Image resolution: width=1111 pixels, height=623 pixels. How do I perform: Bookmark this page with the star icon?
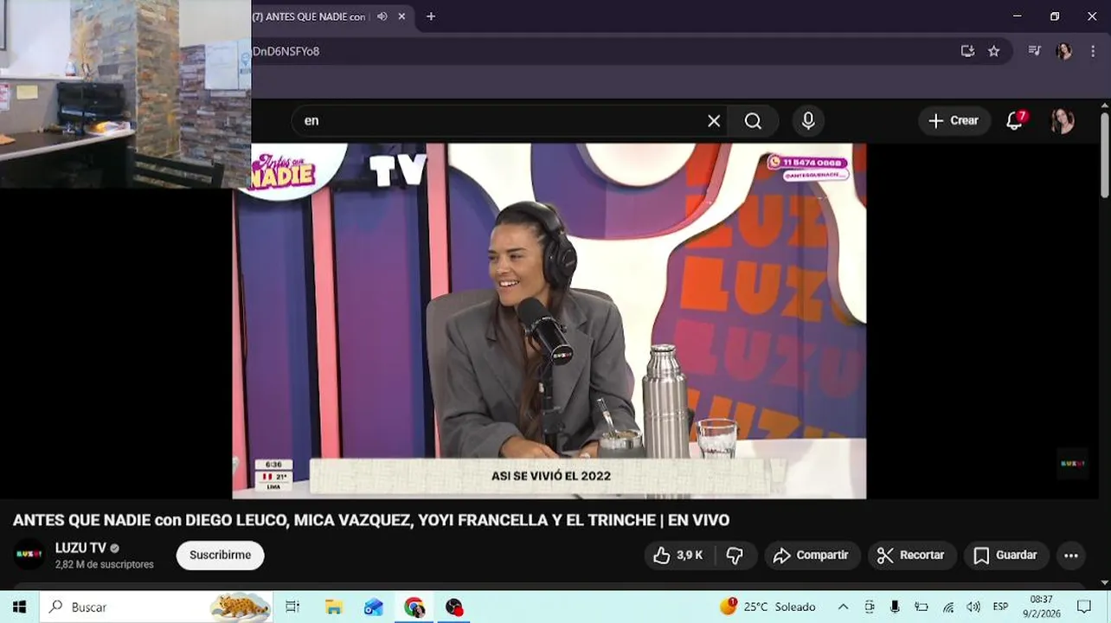pyautogui.click(x=994, y=51)
